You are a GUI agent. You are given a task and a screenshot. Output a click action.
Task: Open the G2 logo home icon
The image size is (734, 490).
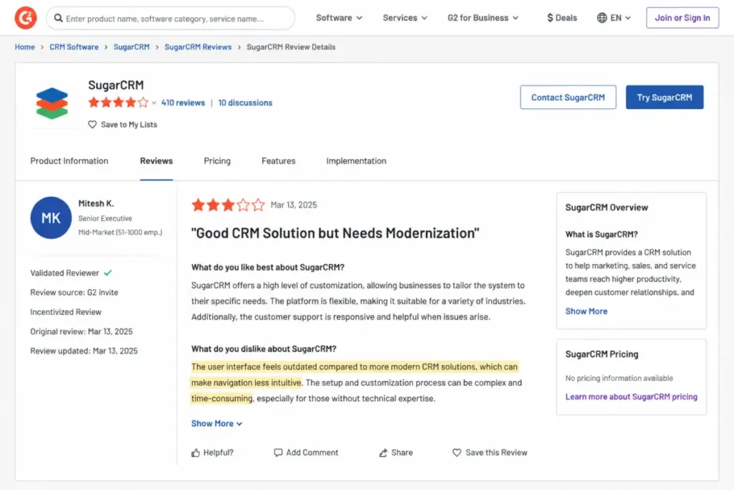(26, 18)
